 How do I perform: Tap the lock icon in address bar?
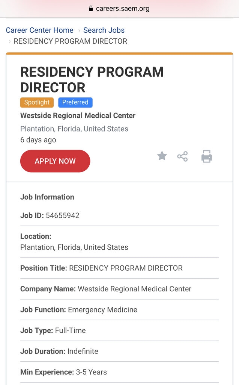click(x=91, y=9)
